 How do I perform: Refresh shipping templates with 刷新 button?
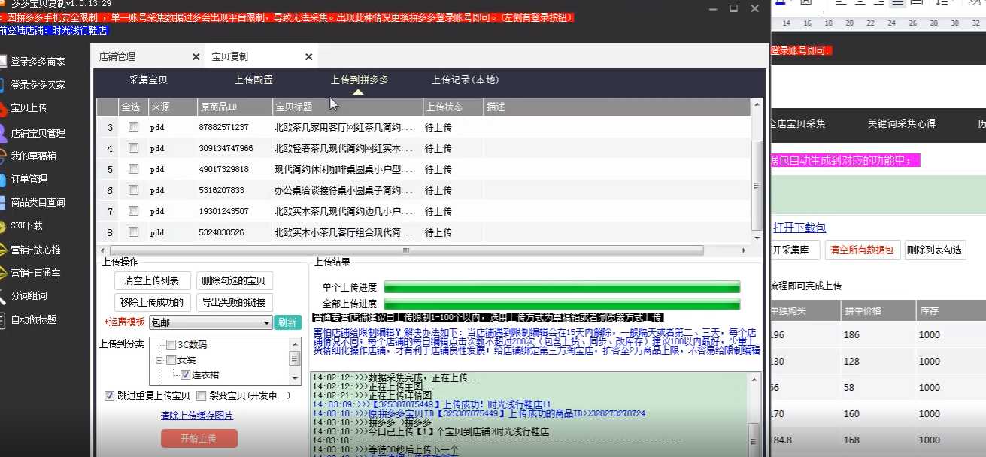point(287,322)
